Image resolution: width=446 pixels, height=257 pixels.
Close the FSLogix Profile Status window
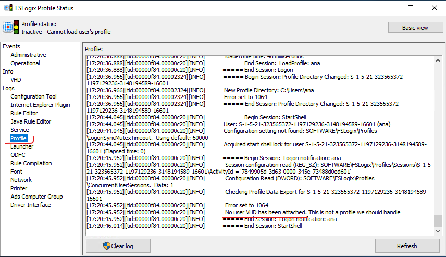click(435, 8)
